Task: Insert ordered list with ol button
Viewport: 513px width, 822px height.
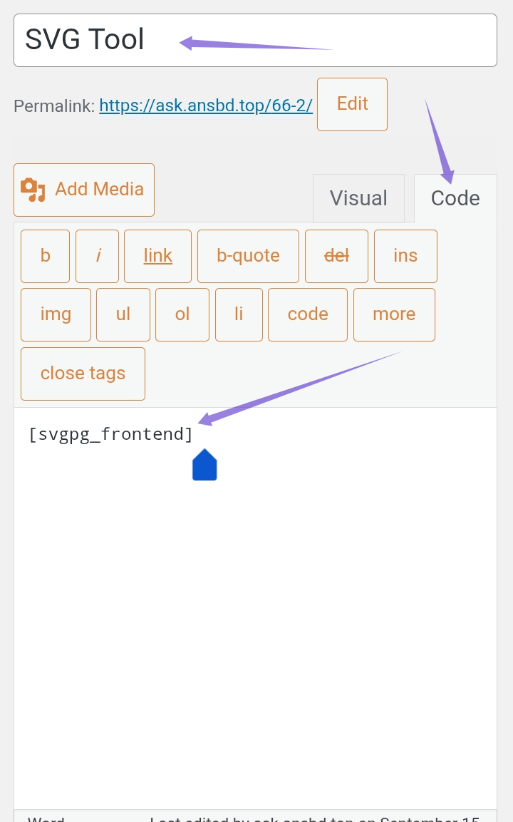Action: pos(182,314)
